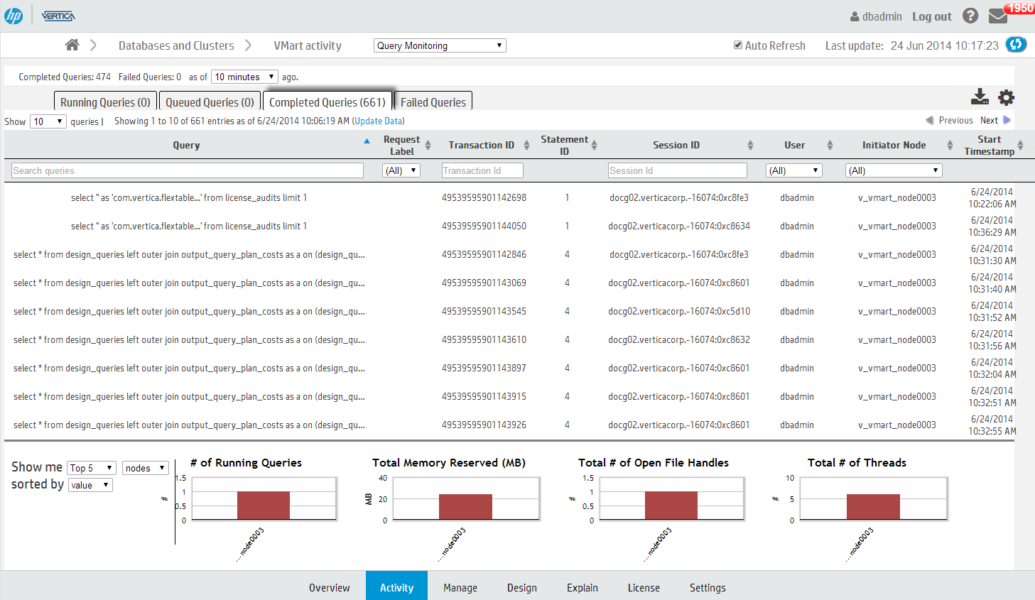Click the Next page arrow icon
Screen dimensions: 1035x600
click(x=1007, y=120)
